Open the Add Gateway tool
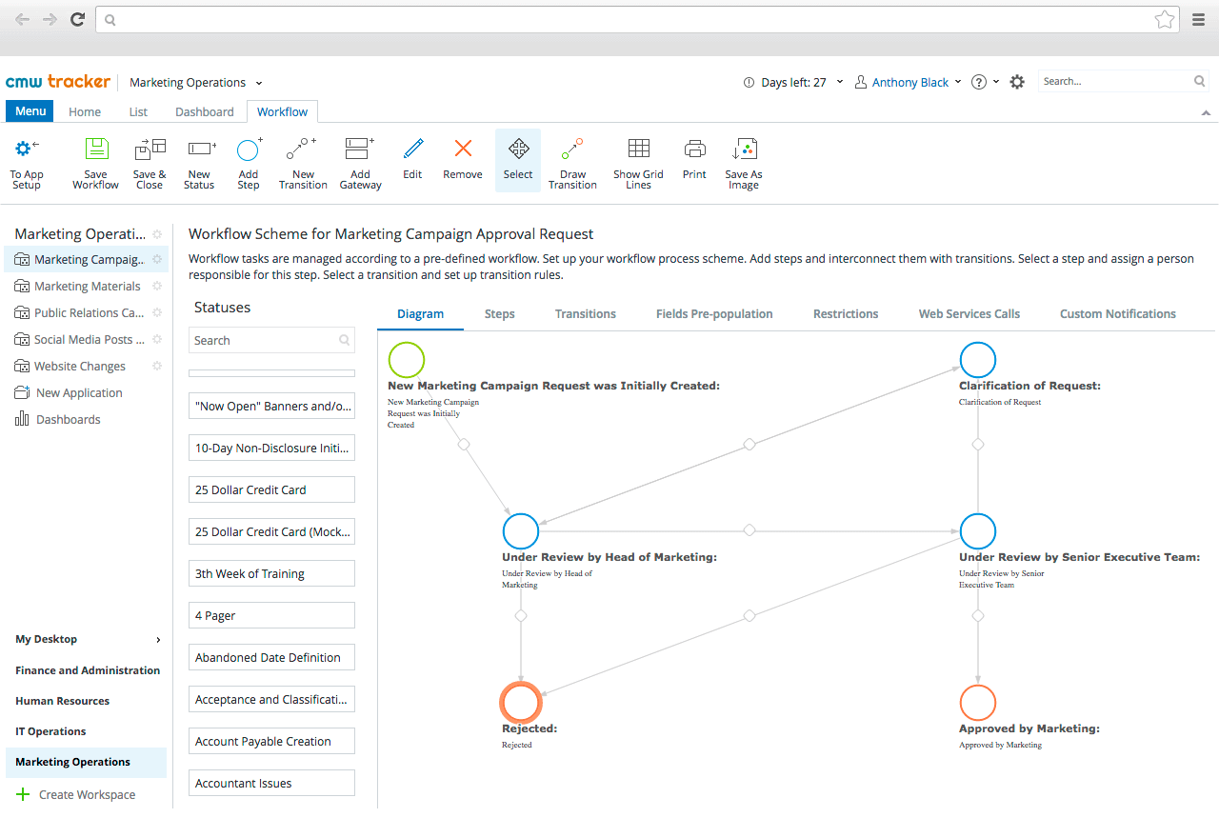 click(359, 160)
